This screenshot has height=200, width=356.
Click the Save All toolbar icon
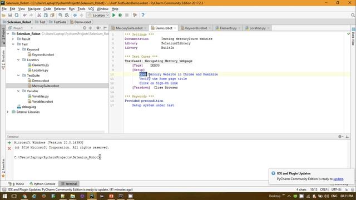[x=10, y=15]
